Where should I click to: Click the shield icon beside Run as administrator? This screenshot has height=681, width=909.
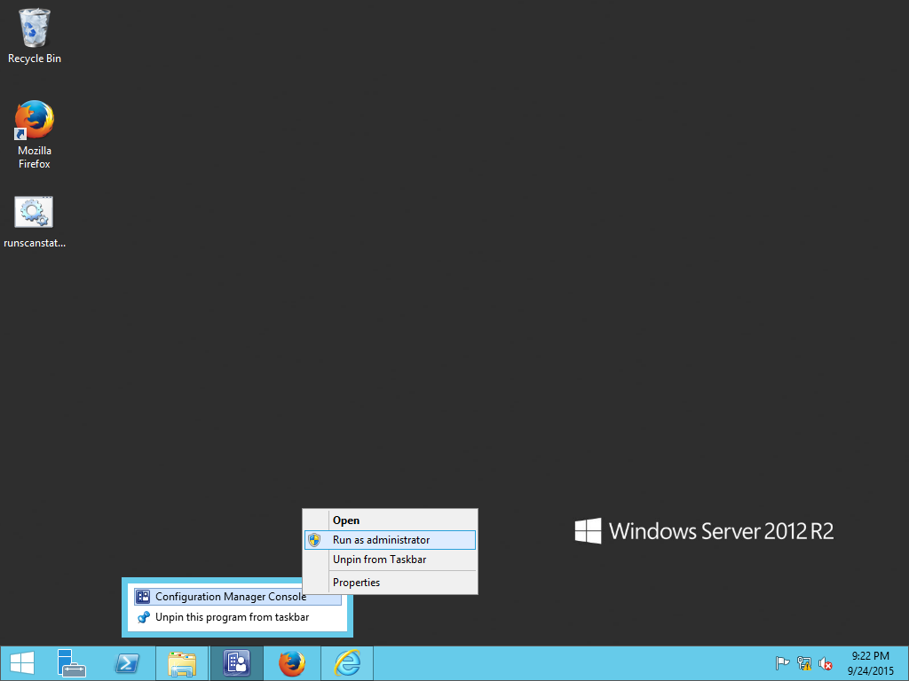(314, 540)
